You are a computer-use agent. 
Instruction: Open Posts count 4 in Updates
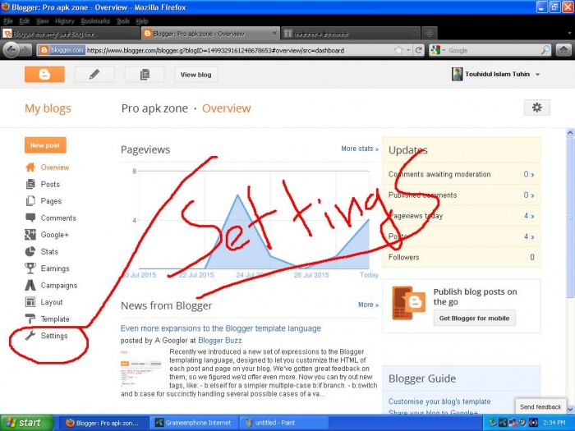point(529,236)
